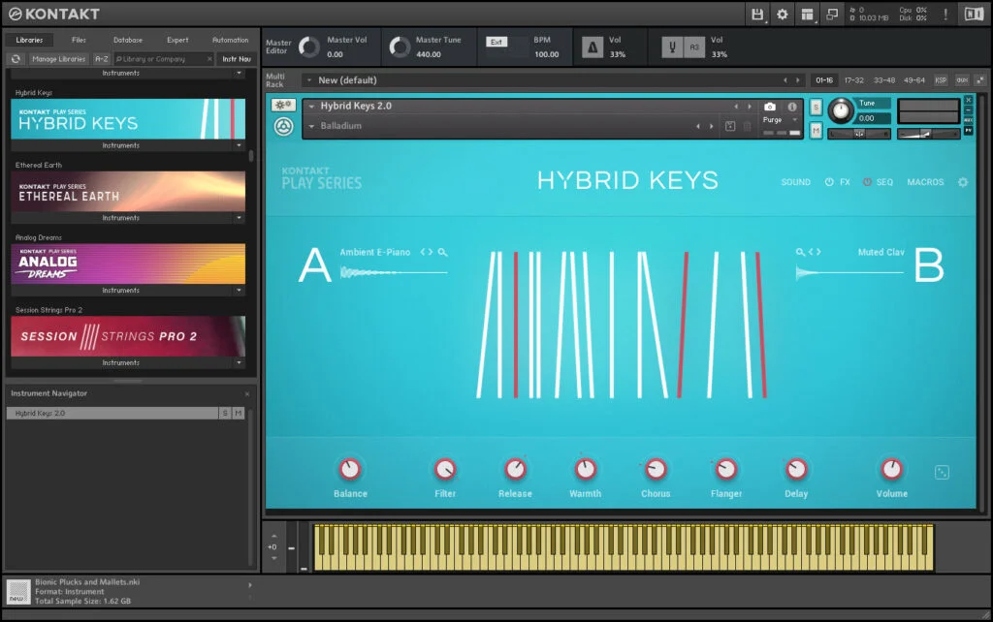Click the Balance knob
The height and width of the screenshot is (622, 993).
[349, 469]
